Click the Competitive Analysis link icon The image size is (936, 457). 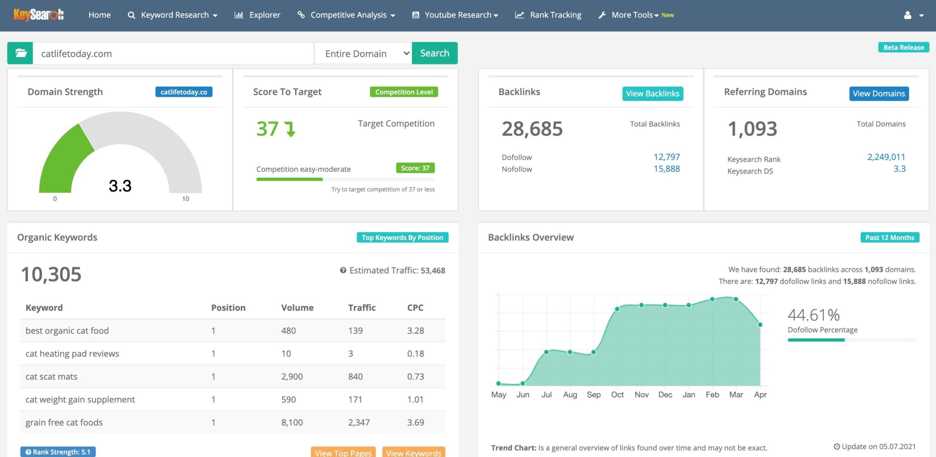click(x=301, y=15)
